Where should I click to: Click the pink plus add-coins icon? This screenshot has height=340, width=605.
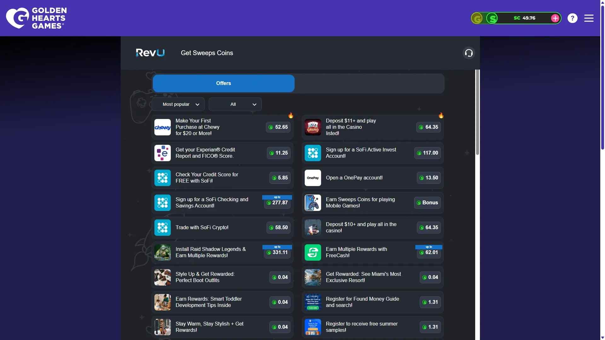(555, 18)
